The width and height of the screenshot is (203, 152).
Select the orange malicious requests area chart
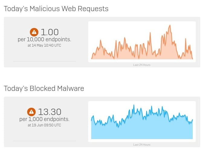(142, 42)
